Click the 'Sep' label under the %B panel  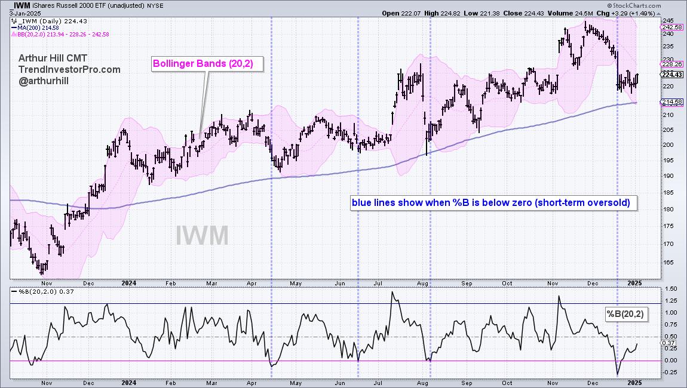tap(467, 383)
